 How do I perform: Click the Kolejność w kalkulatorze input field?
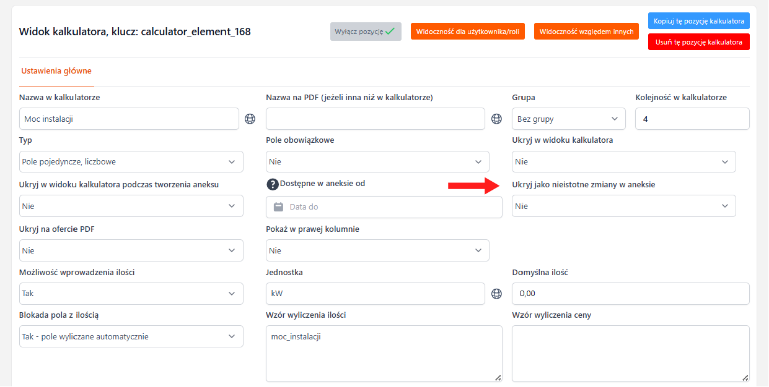click(692, 119)
